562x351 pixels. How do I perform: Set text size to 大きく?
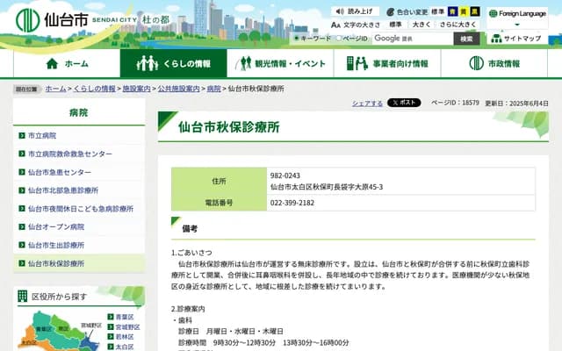pos(421,25)
